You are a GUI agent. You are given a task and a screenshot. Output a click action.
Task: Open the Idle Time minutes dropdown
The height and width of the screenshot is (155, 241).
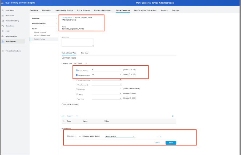107,98
